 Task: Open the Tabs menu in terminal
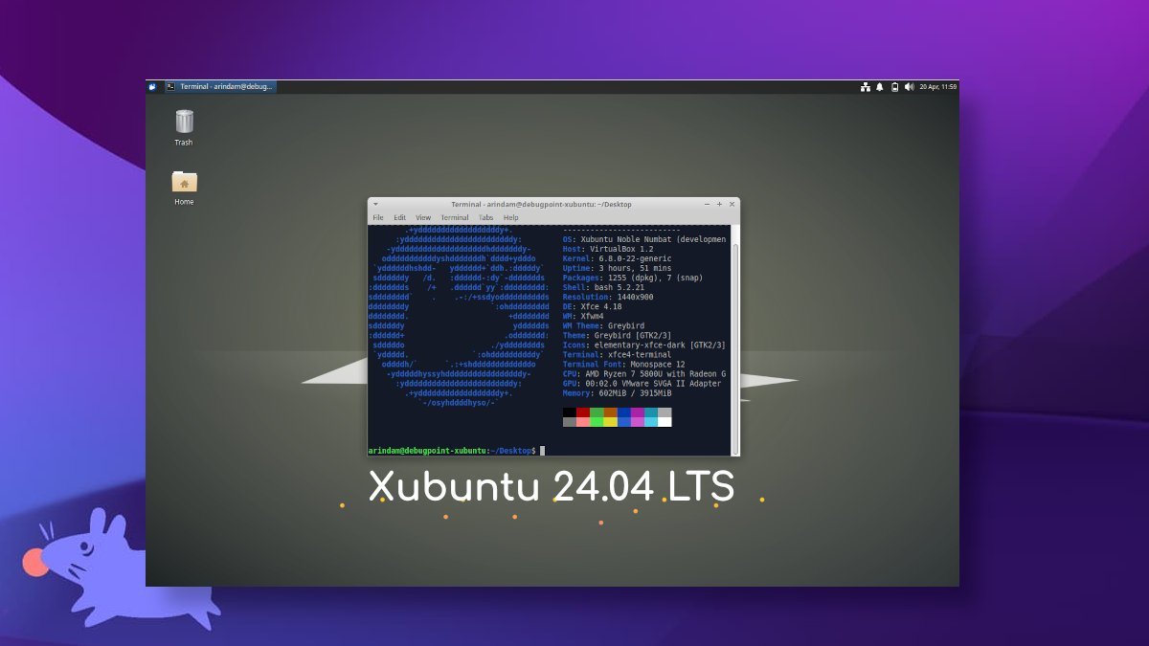(486, 218)
